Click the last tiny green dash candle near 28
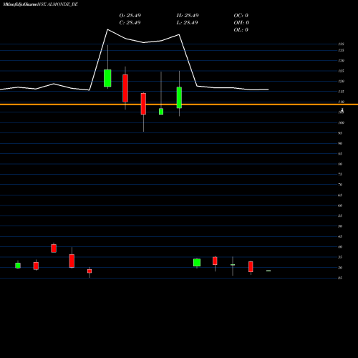 click(x=268, y=271)
